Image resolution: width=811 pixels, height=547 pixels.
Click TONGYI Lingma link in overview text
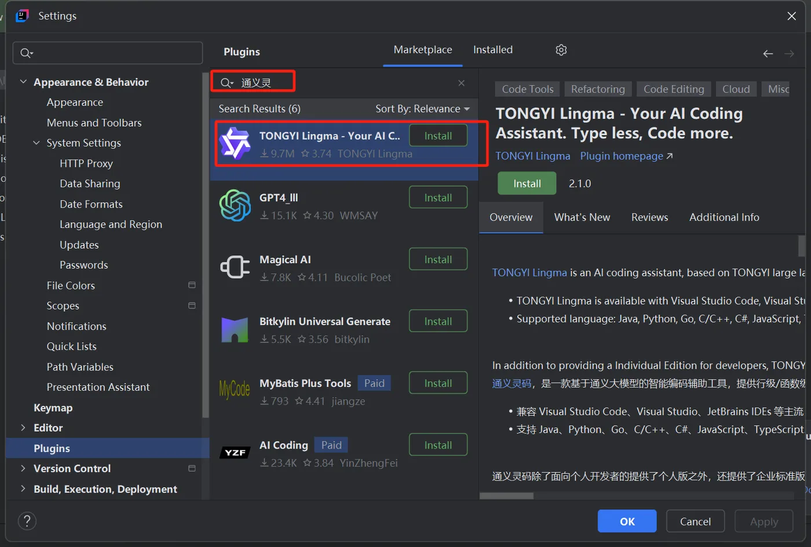529,273
